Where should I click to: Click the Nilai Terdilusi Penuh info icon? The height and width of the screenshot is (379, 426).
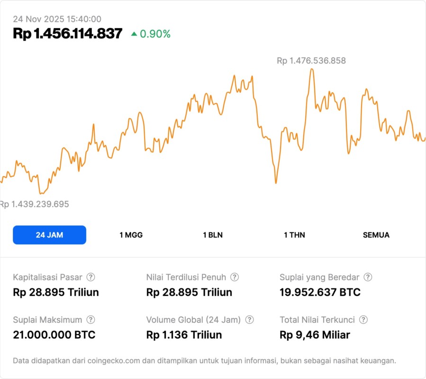(235, 277)
